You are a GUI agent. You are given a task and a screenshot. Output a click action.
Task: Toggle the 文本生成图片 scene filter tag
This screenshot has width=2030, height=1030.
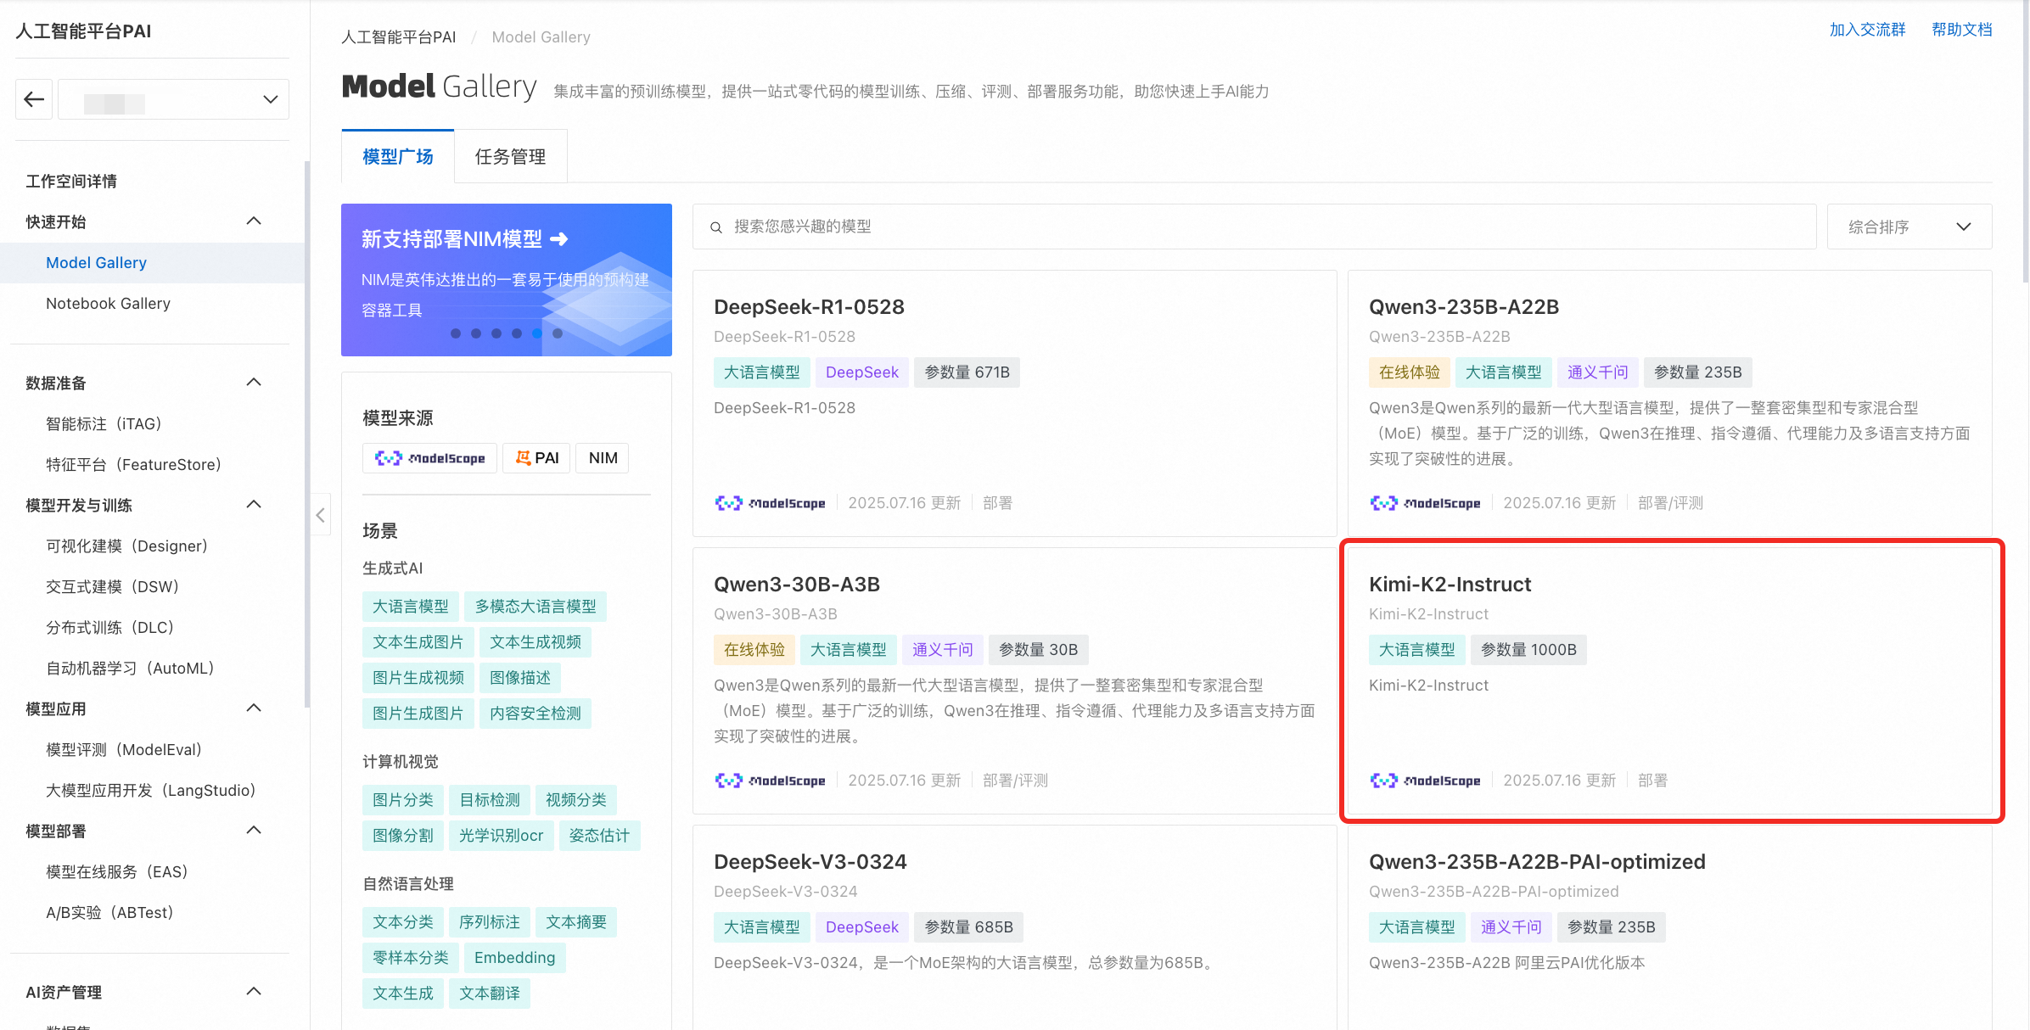click(x=418, y=642)
